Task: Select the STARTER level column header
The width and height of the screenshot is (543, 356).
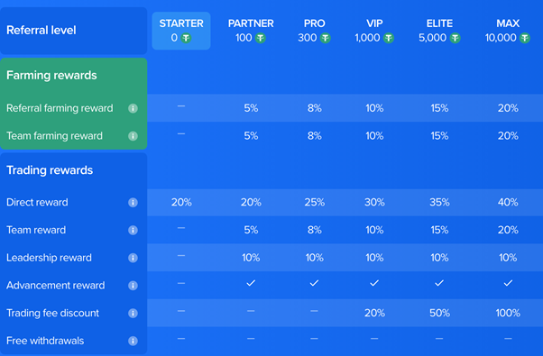Action: point(181,31)
